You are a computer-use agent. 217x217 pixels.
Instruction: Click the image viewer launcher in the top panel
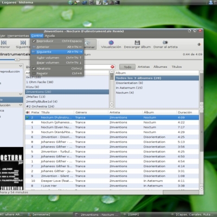point(106,3)
